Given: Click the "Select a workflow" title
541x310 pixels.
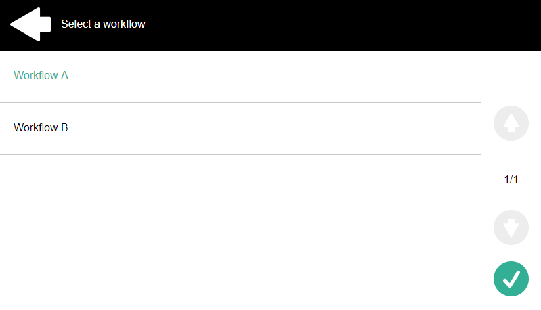Looking at the screenshot, I should pyautogui.click(x=103, y=24).
